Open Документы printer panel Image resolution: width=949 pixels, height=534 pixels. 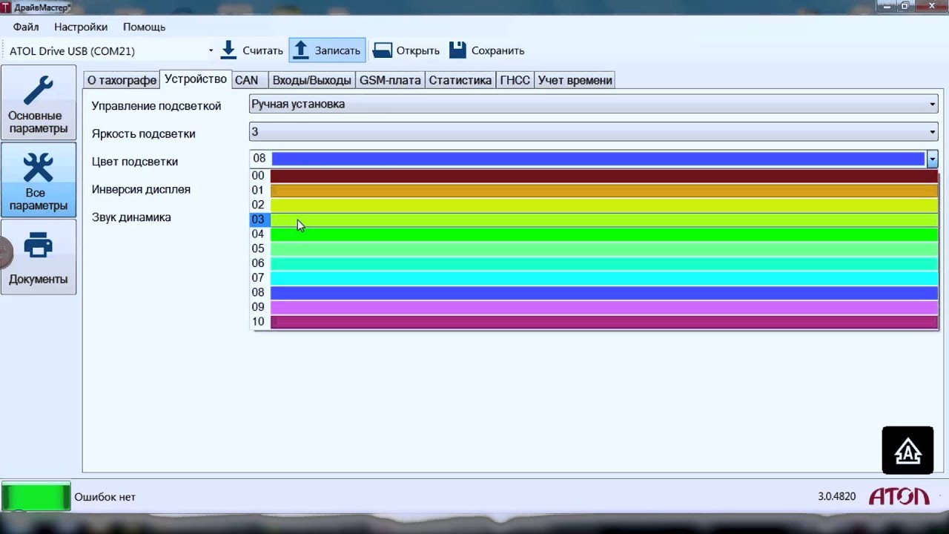click(x=39, y=257)
